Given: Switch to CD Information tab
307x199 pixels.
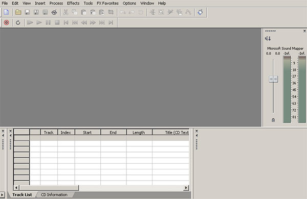Looking at the screenshot, I should [x=54, y=195].
